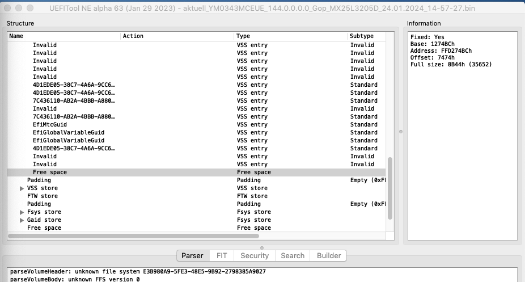Image resolution: width=525 pixels, height=282 pixels.
Task: Click the Address: FFD274BCh text
Action: point(441,51)
